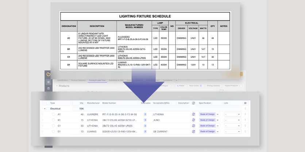Tick the checkbox for row C1
305x152 pixels.
click(x=53, y=125)
